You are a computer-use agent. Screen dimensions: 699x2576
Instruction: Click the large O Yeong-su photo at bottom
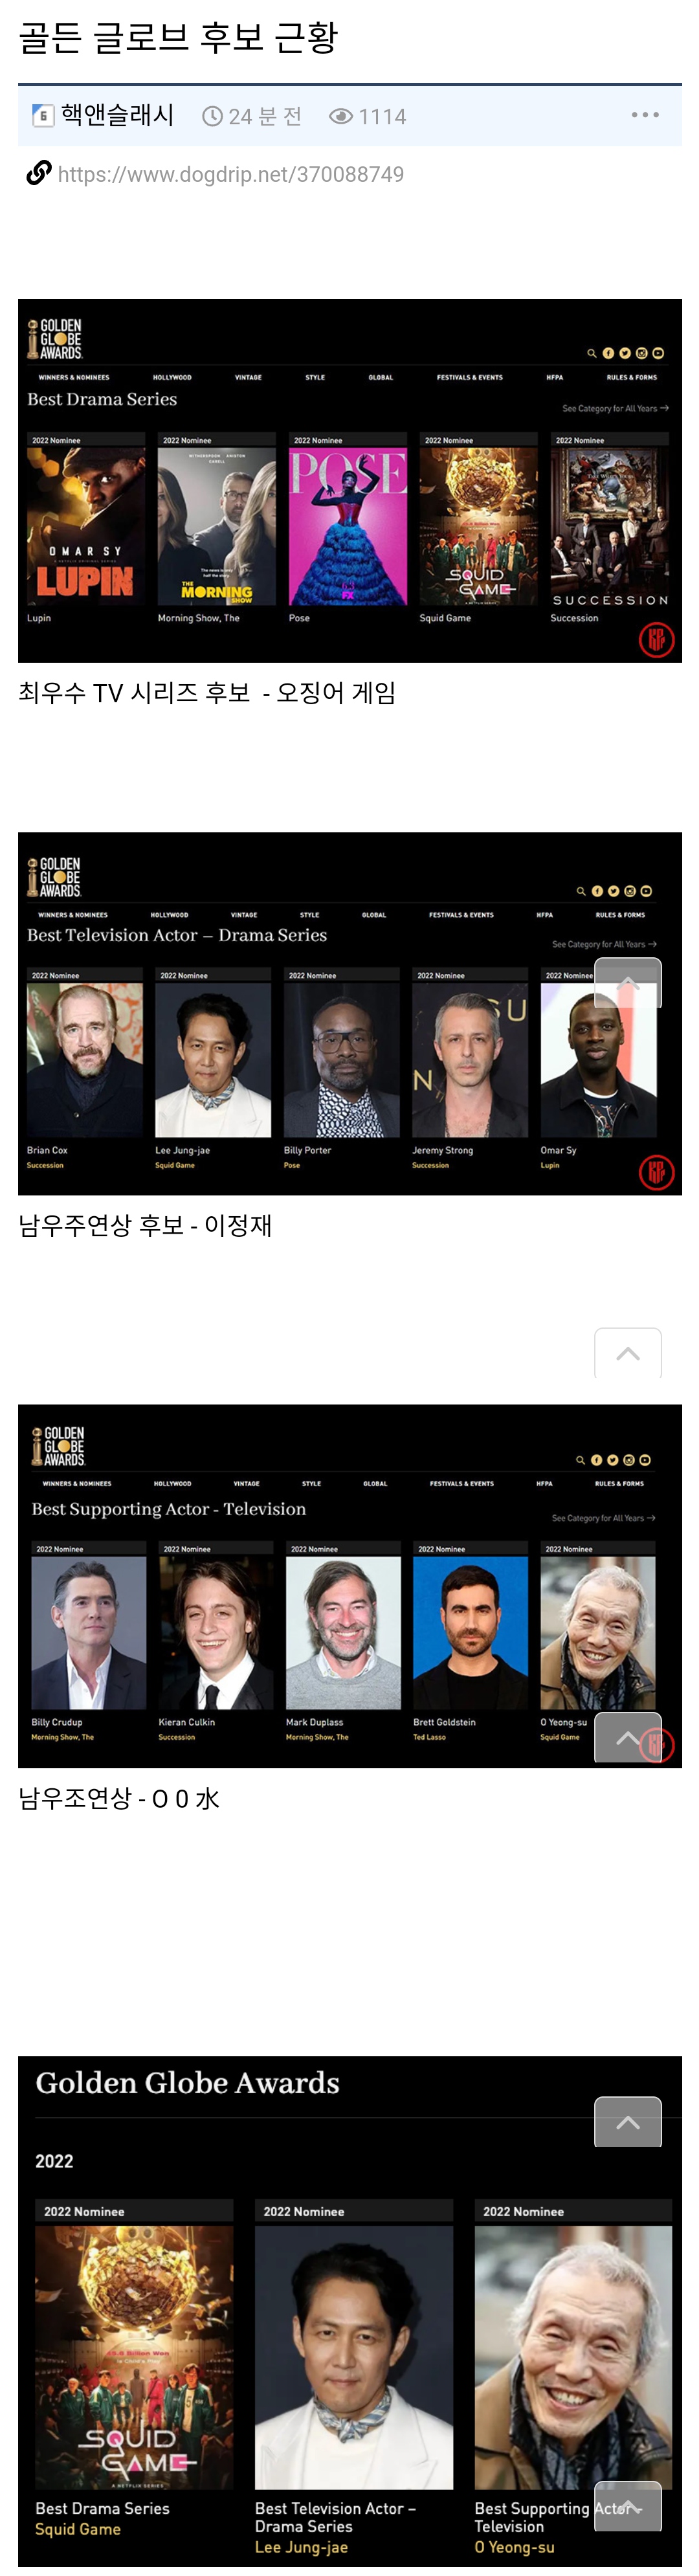pos(573,2357)
